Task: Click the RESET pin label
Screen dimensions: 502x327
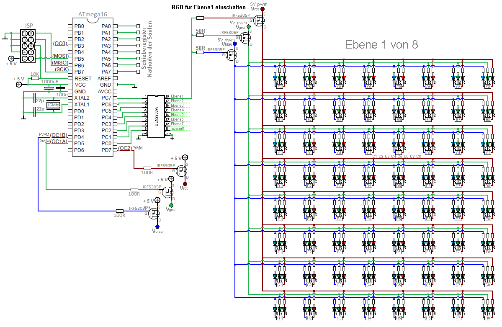Action: click(x=83, y=78)
